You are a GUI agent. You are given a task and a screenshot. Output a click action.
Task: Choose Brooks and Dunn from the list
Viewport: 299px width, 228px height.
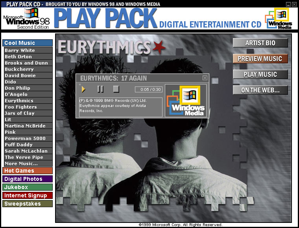[x=28, y=63]
